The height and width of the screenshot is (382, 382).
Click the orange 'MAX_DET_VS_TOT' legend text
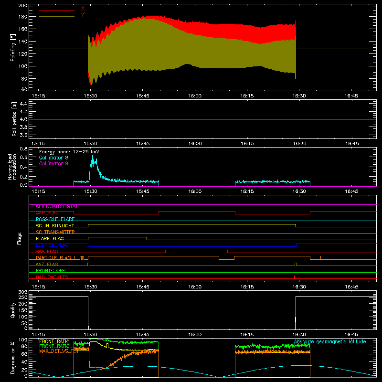click(59, 351)
